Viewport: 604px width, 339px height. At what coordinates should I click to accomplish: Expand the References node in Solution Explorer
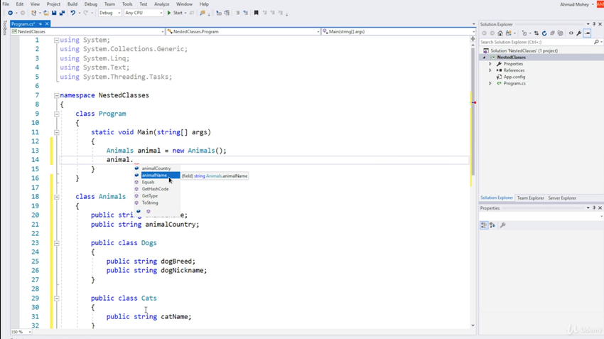[x=490, y=70]
